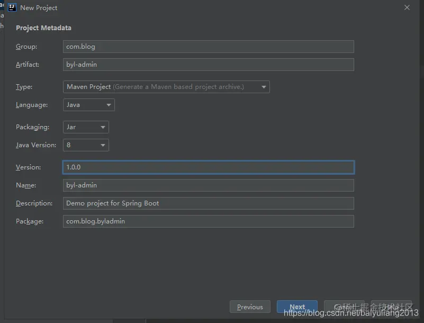
Task: Click the Artifact input field
Action: tap(209, 65)
